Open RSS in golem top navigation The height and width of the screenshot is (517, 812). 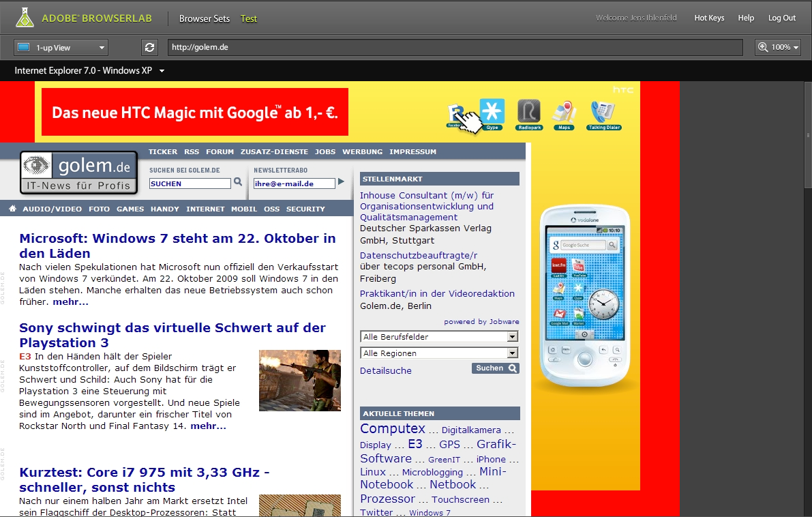(191, 152)
